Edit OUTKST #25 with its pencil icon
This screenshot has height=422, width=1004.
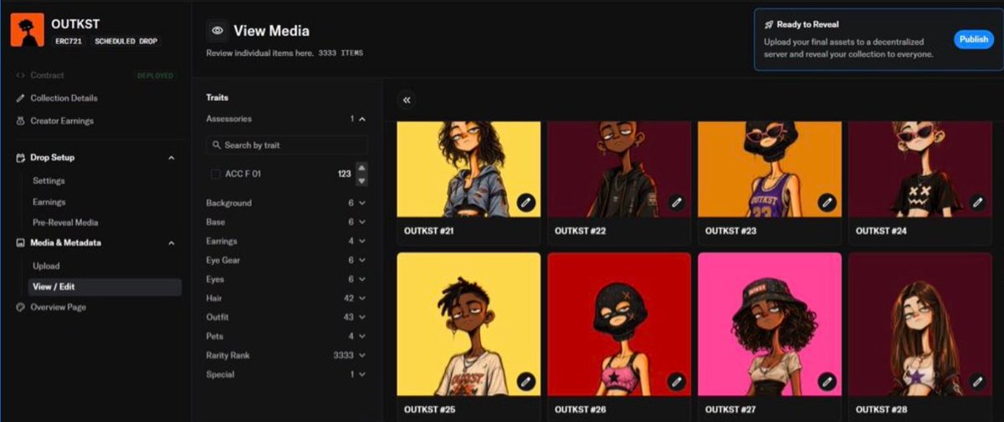click(525, 381)
